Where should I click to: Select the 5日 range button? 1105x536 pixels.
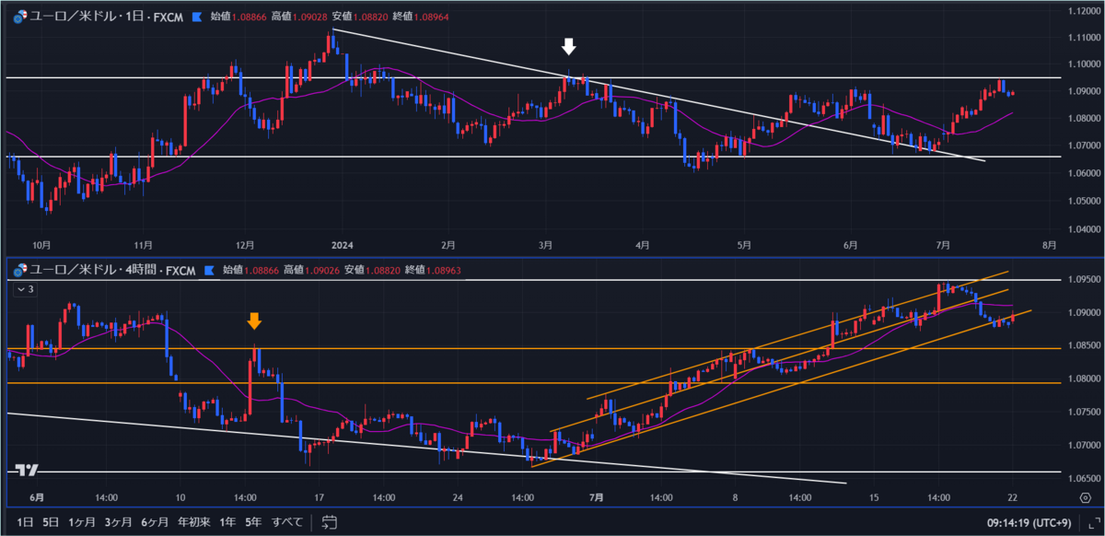point(52,522)
